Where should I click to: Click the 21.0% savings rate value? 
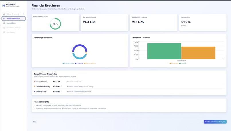[x=186, y=22]
